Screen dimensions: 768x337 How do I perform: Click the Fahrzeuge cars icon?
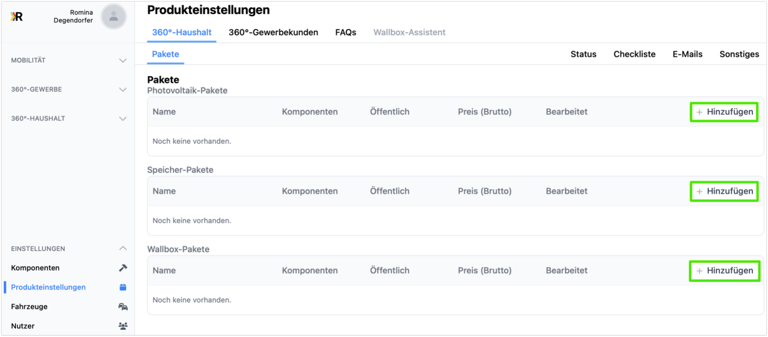point(123,307)
